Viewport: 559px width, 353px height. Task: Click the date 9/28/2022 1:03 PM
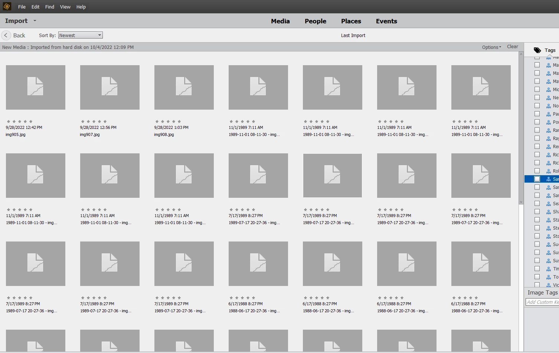(171, 127)
